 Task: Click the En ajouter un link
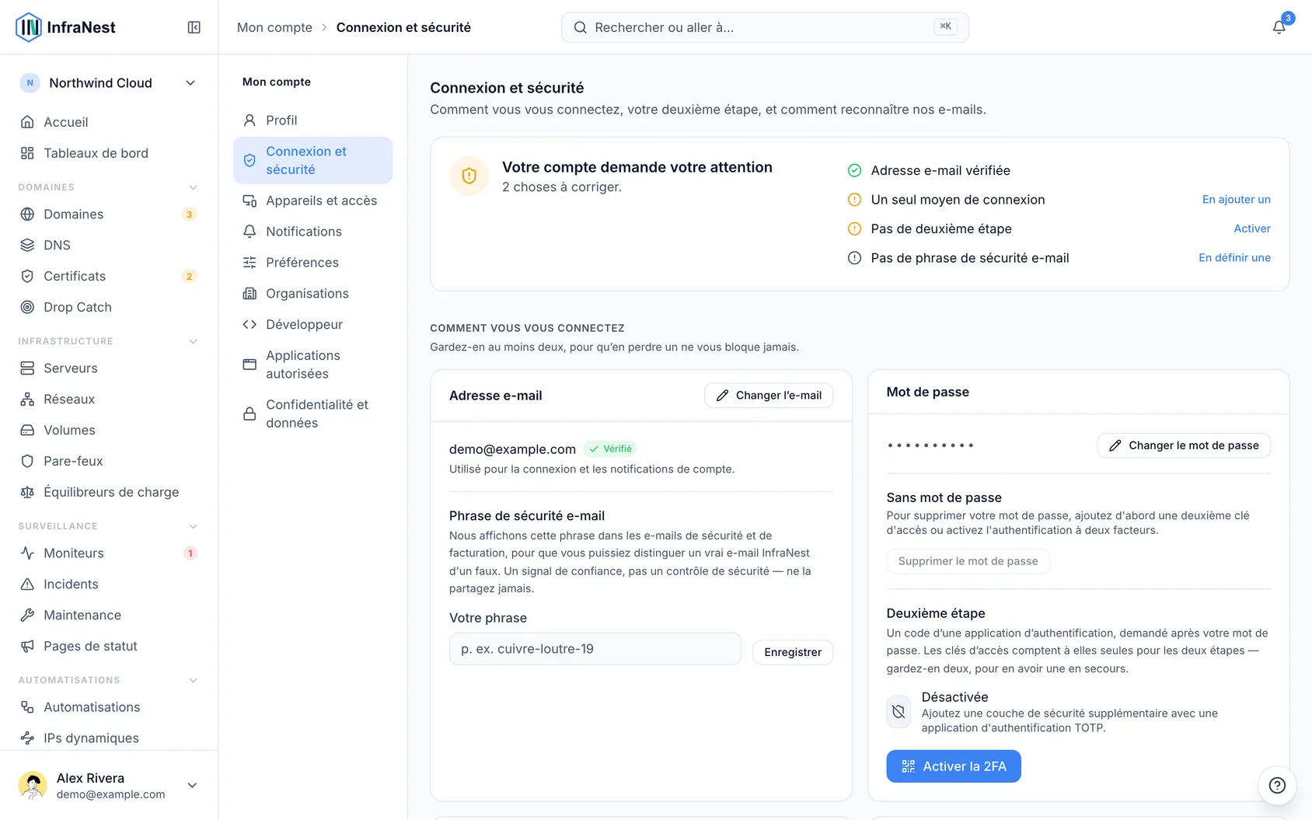(1236, 200)
